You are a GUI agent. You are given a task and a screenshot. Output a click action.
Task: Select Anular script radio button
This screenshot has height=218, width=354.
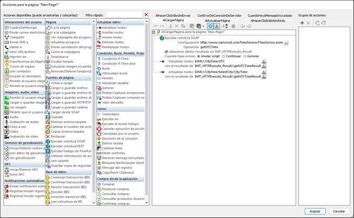tap(198, 56)
